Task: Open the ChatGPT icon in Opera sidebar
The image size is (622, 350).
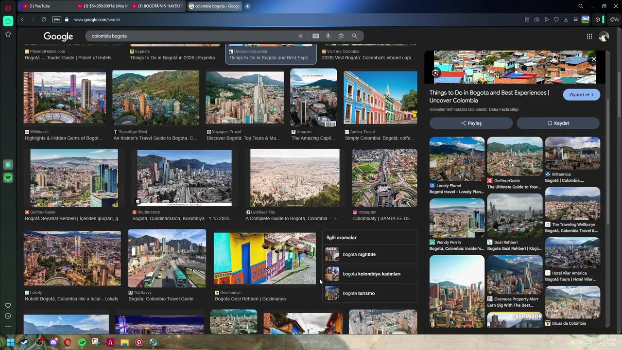Action: coord(8,165)
